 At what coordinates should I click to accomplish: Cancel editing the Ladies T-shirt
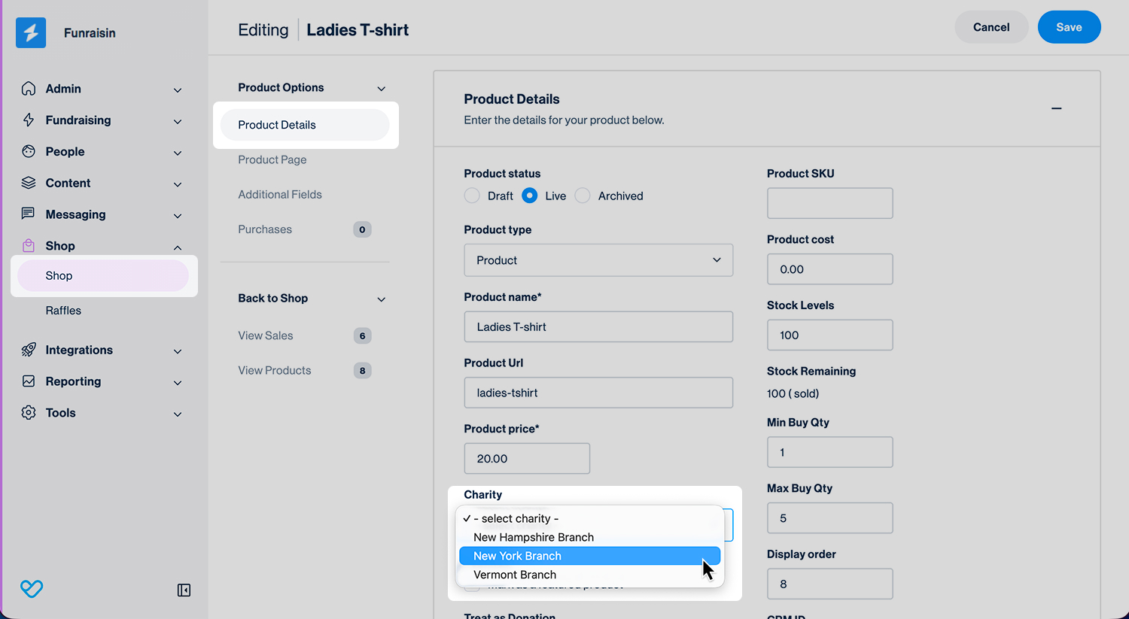991,27
